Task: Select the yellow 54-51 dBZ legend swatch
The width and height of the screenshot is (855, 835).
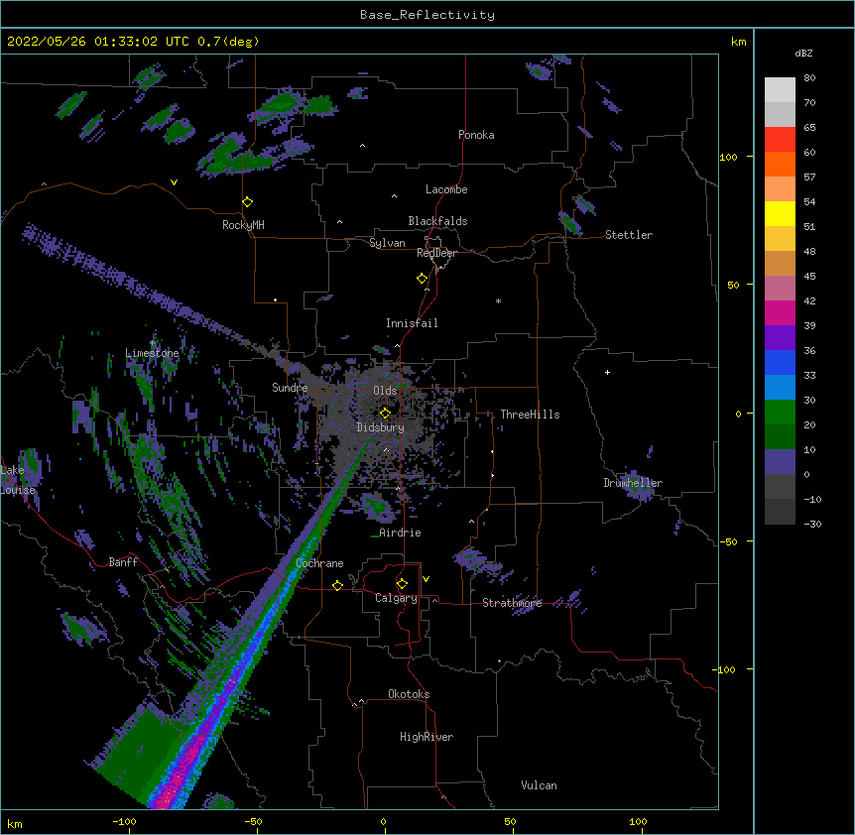Action: click(780, 213)
